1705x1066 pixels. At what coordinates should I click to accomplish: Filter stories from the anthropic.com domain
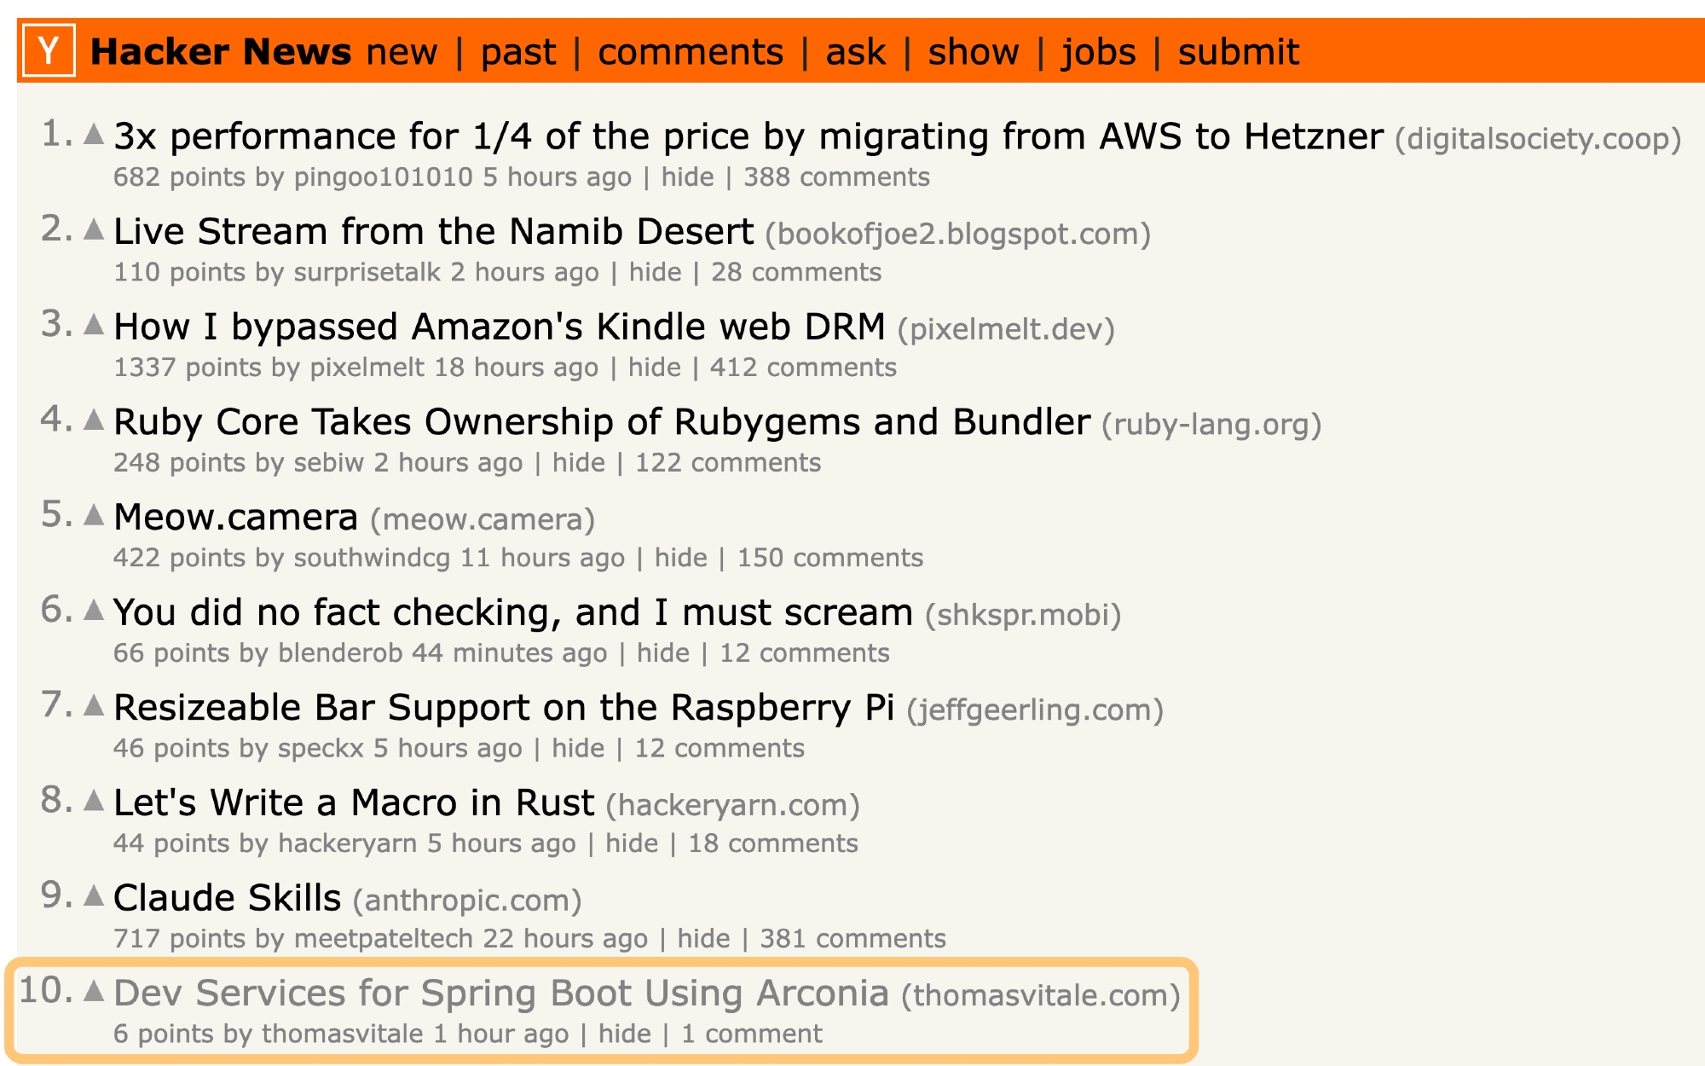pos(467,901)
